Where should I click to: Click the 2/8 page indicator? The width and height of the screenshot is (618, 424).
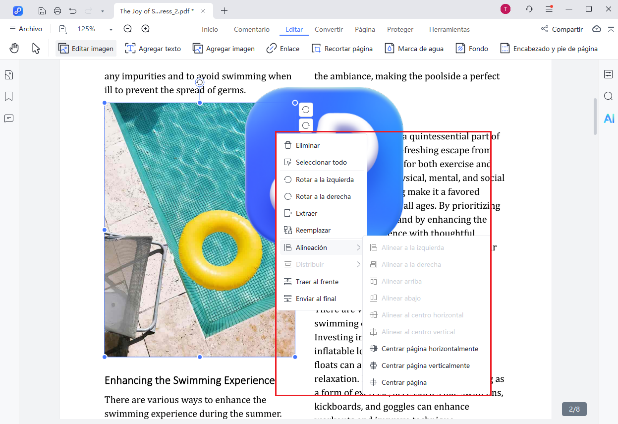574,409
